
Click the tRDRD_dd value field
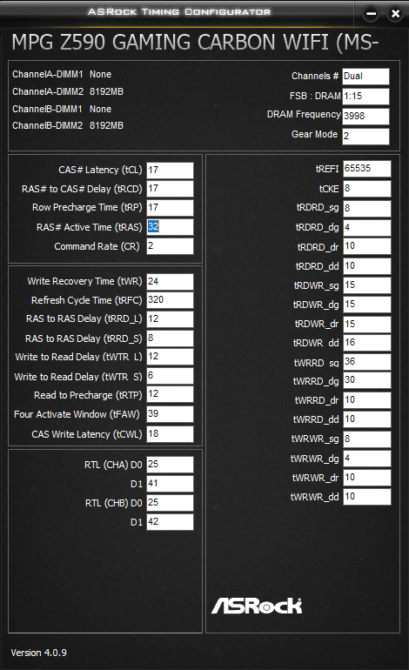tap(367, 266)
